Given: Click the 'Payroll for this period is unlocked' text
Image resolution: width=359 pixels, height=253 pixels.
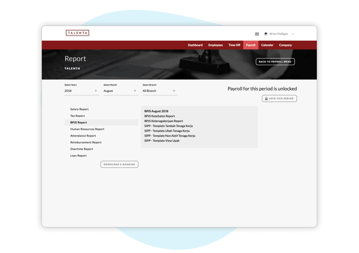Looking at the screenshot, I should 262,89.
